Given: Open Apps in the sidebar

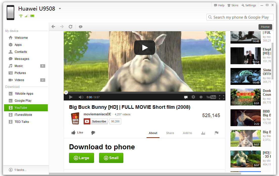Looking at the screenshot, I should pyautogui.click(x=26, y=45).
